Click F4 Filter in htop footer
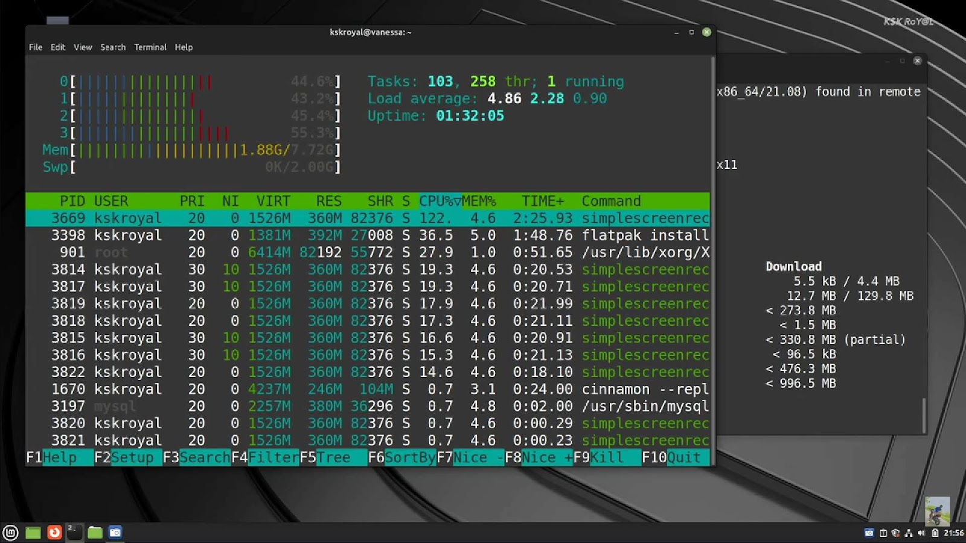This screenshot has width=966, height=543. pyautogui.click(x=265, y=457)
